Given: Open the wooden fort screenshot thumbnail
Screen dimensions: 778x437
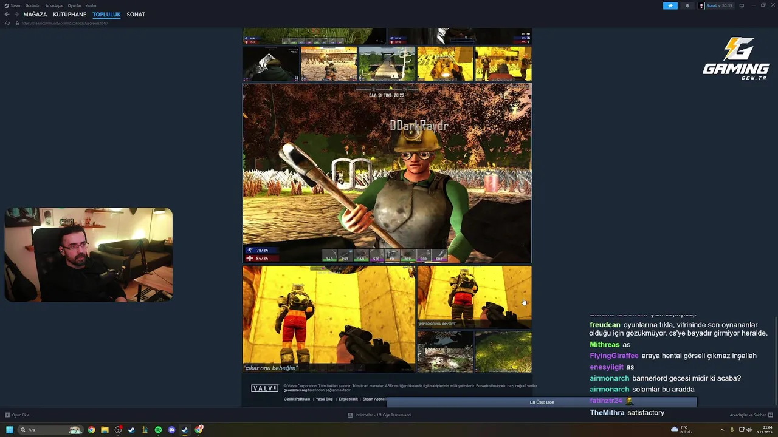Looking at the screenshot, I should [x=329, y=64].
